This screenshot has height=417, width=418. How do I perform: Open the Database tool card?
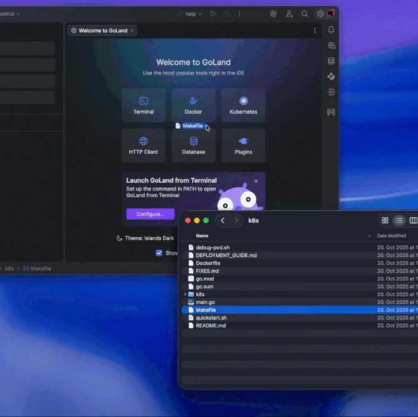click(x=193, y=145)
